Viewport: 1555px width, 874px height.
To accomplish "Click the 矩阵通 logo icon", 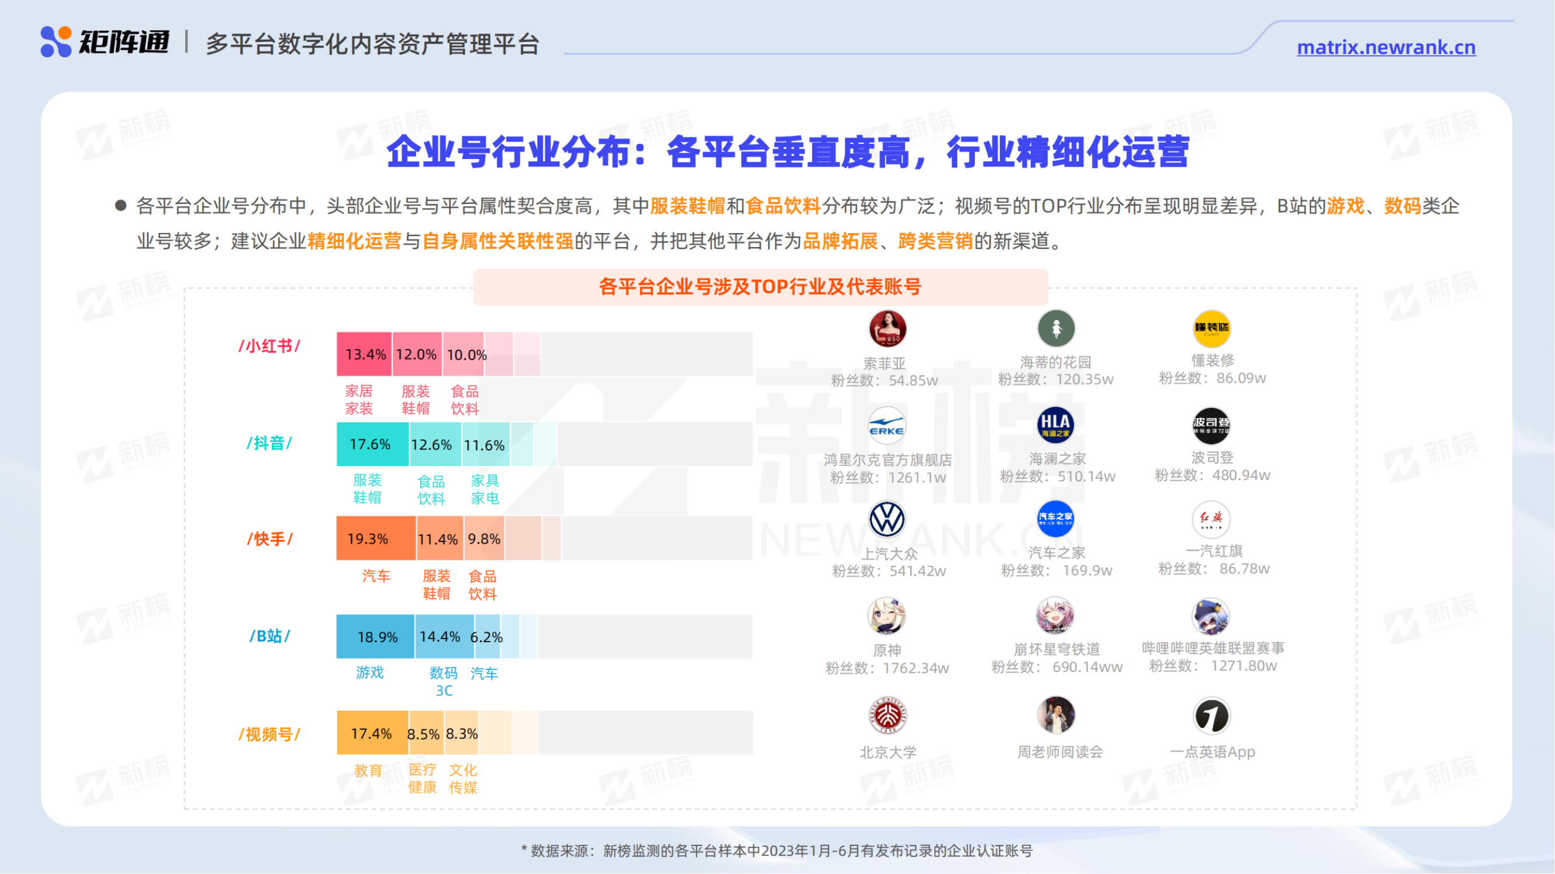I will point(56,41).
